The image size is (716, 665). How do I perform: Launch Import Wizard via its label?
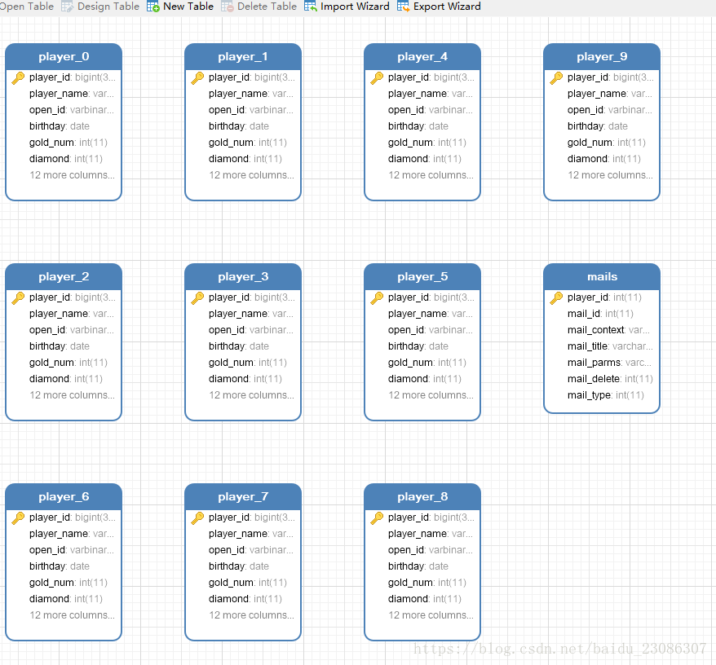(355, 7)
